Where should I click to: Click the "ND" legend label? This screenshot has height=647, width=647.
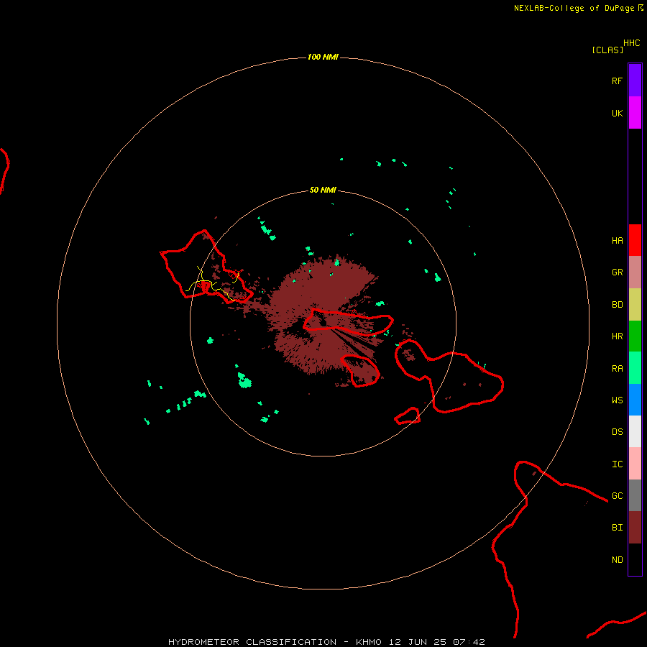[x=617, y=560]
